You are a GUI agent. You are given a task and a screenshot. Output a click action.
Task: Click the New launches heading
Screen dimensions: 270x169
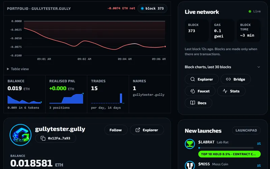coord(203,130)
